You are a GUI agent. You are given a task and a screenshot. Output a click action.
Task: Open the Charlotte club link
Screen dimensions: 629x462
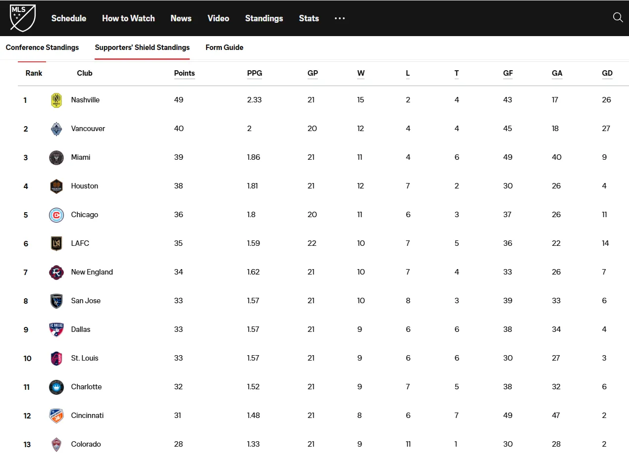(86, 387)
